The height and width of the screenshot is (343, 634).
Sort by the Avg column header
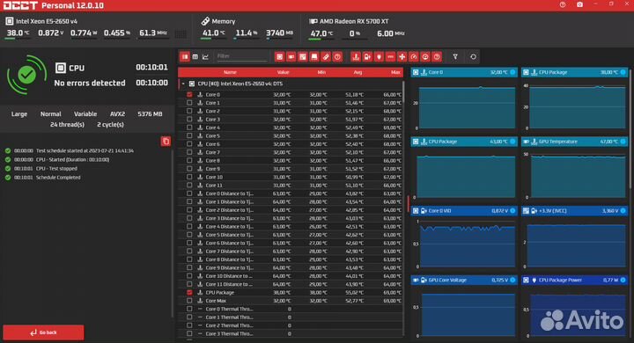point(358,72)
